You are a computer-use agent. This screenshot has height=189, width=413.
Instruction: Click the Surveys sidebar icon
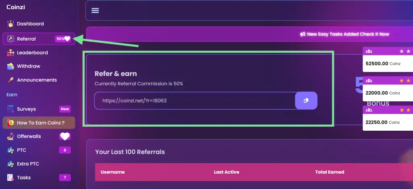[11, 109]
